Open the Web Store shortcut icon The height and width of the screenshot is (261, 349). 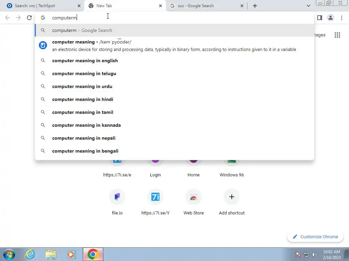pyautogui.click(x=194, y=197)
